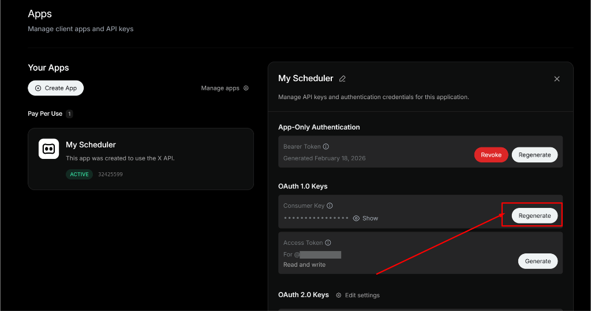
Task: Click the Consumer Key info icon
Action: tap(330, 206)
